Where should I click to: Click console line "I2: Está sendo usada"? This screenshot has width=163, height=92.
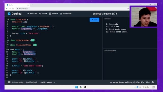tap(117, 32)
